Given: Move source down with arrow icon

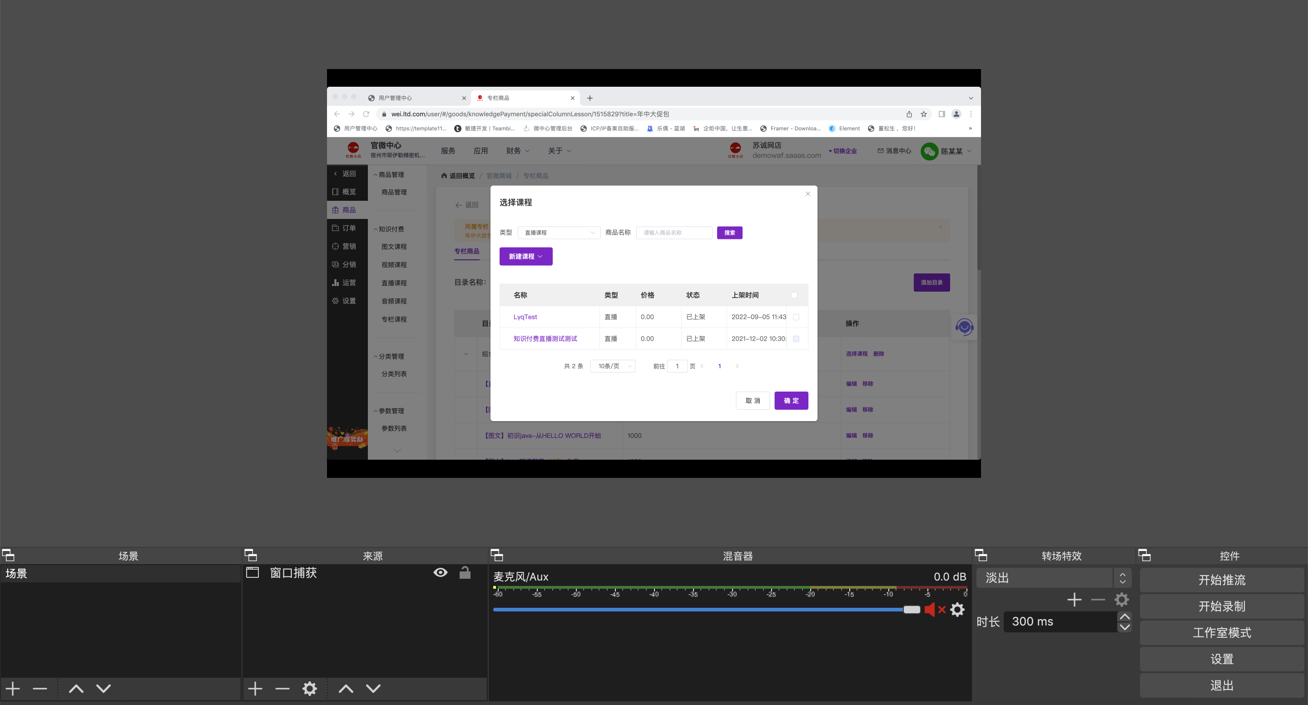Looking at the screenshot, I should coord(373,689).
